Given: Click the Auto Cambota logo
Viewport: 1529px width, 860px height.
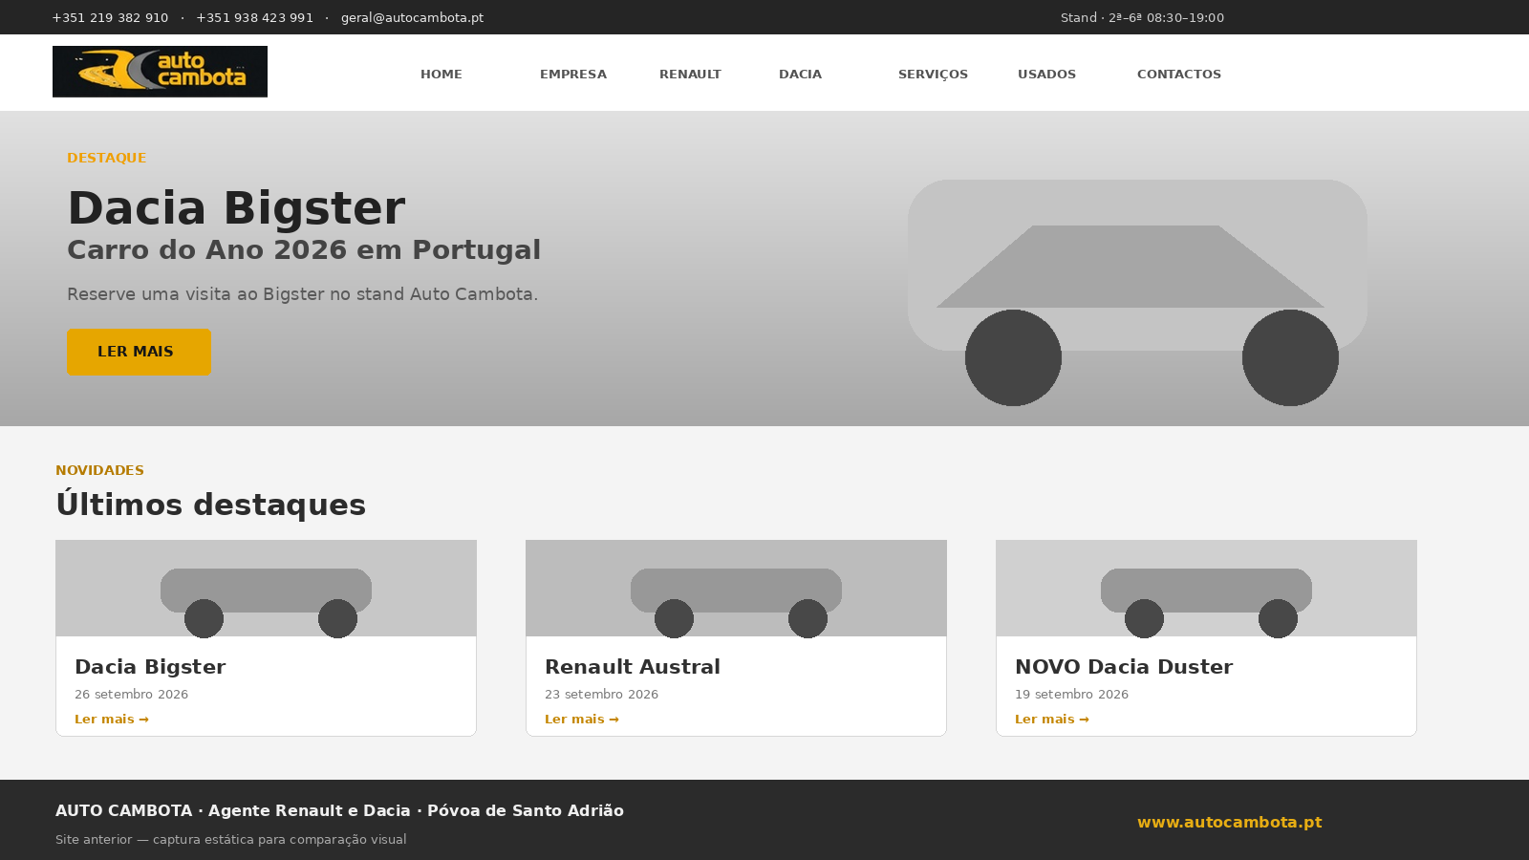Looking at the screenshot, I should click(160, 72).
